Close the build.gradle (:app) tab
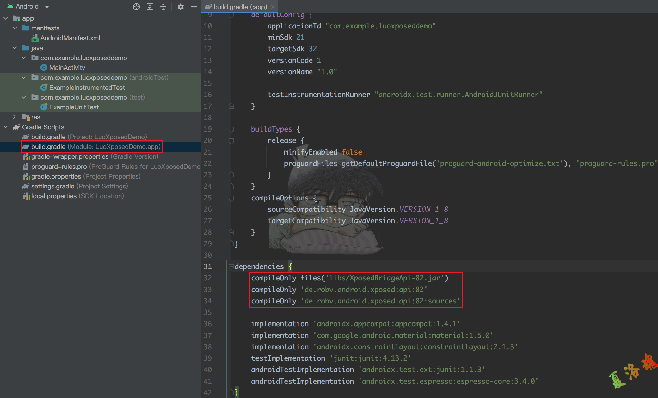Viewport: 658px width, 398px height. (x=273, y=7)
